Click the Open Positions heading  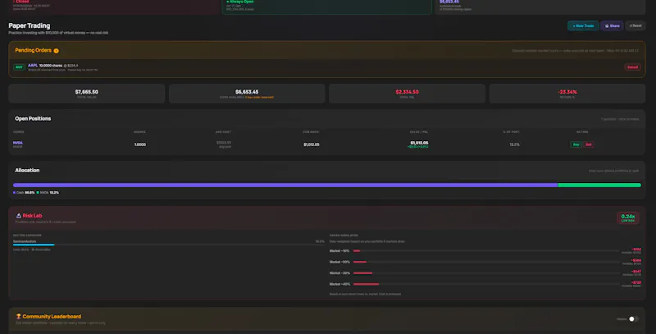33,118
